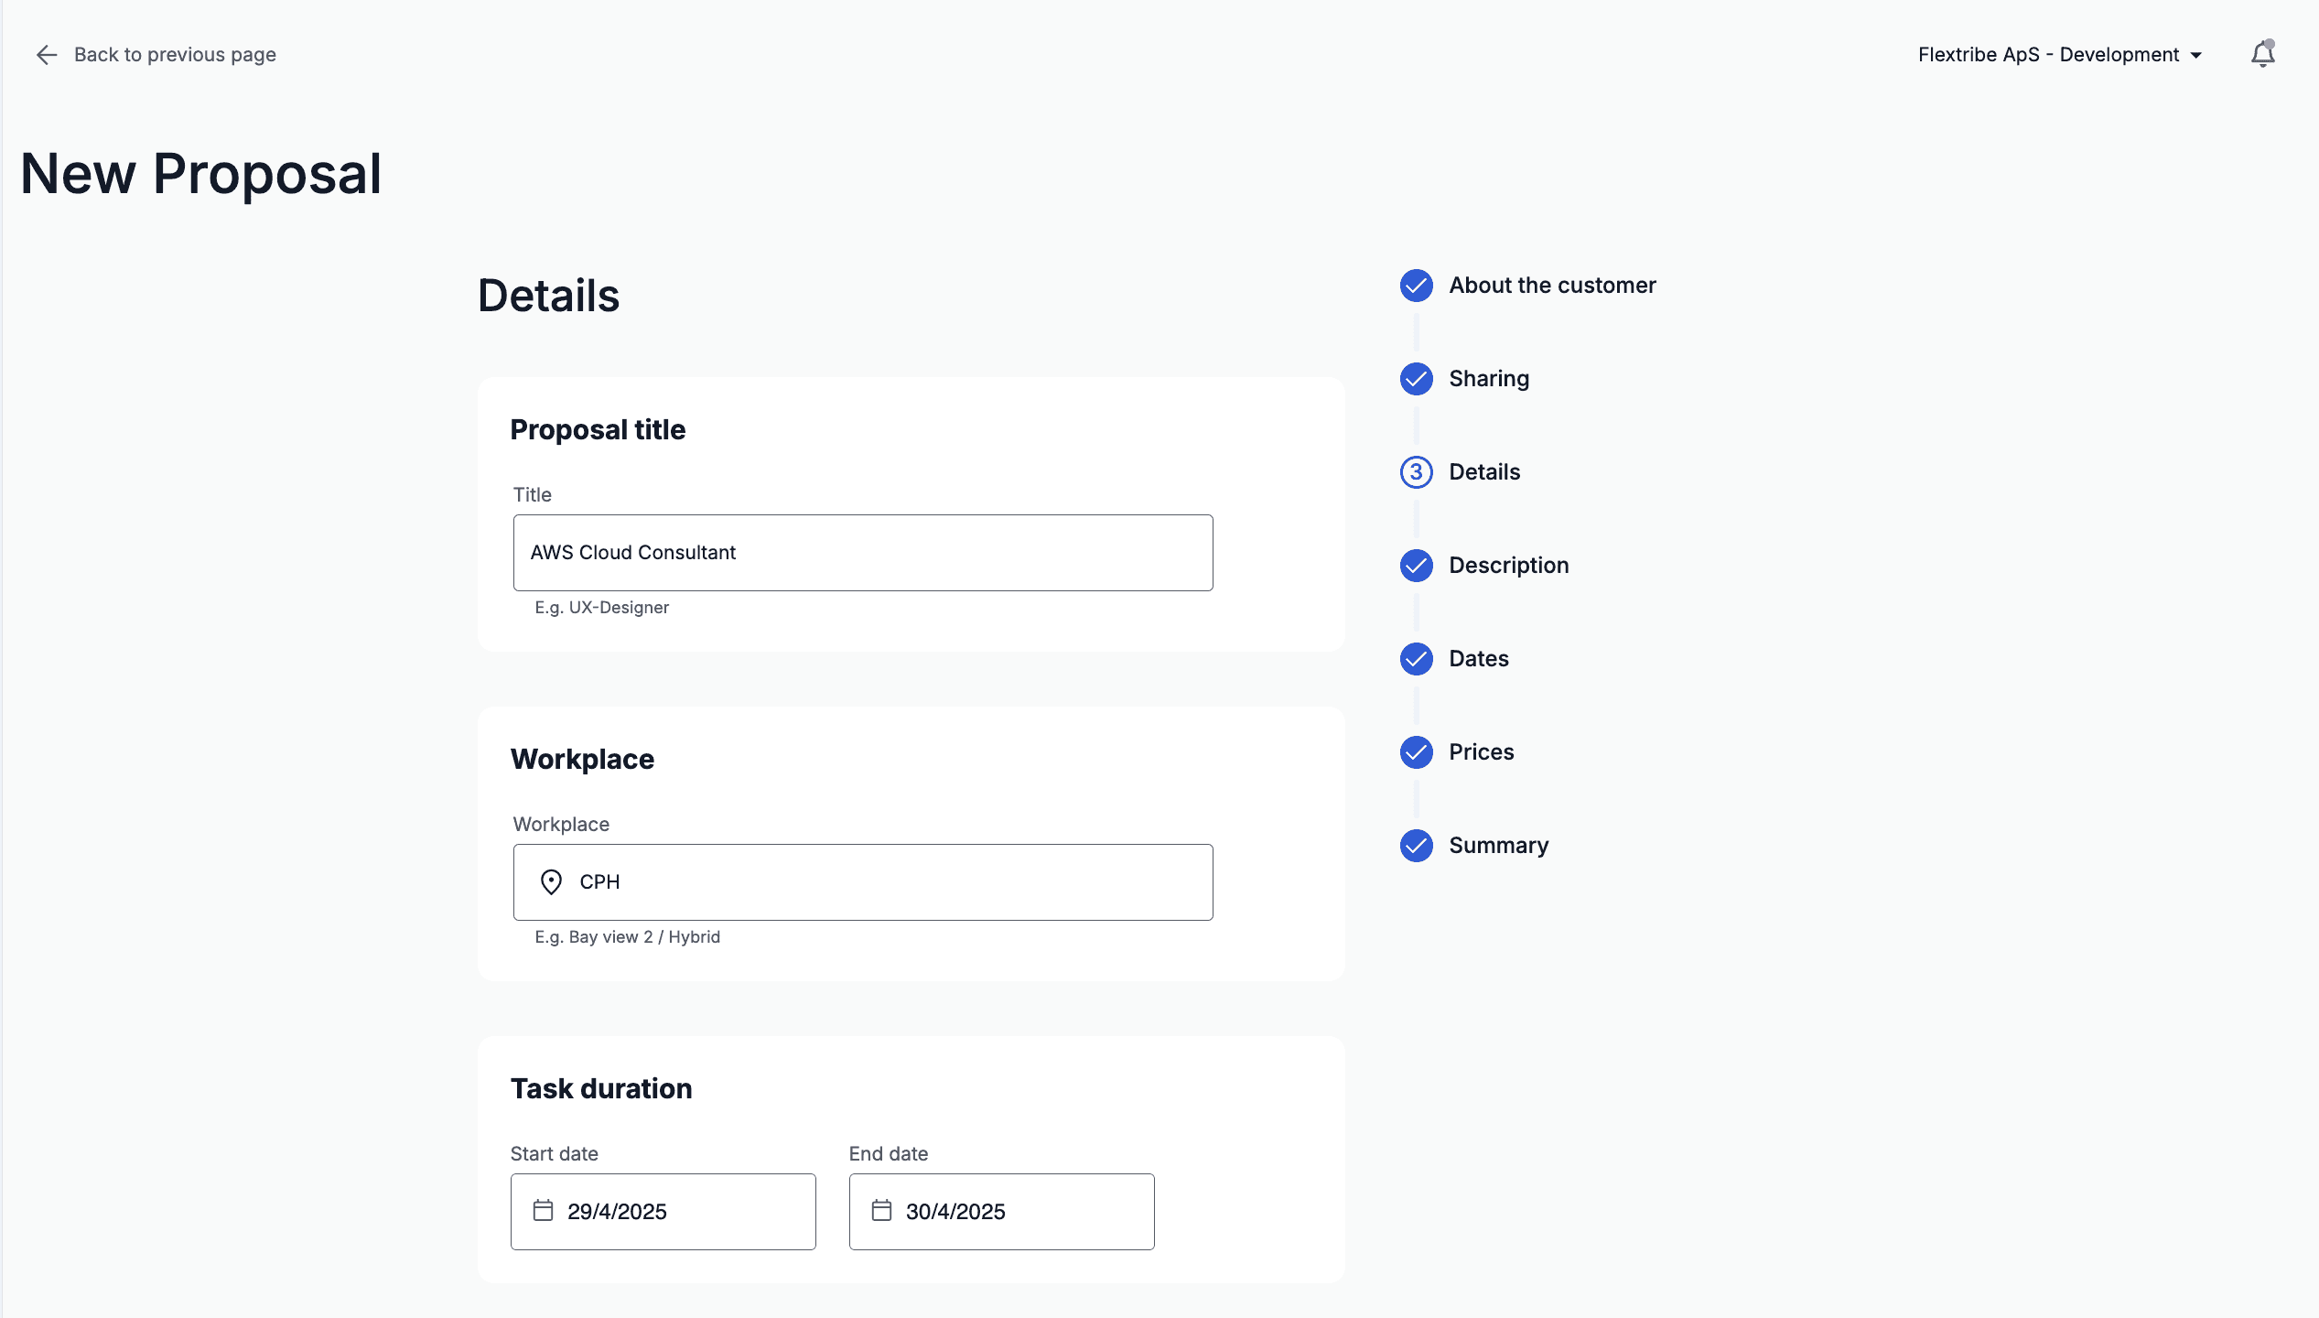Click the Description step checkmark icon
Image resolution: width=2319 pixels, height=1318 pixels.
pyautogui.click(x=1416, y=566)
